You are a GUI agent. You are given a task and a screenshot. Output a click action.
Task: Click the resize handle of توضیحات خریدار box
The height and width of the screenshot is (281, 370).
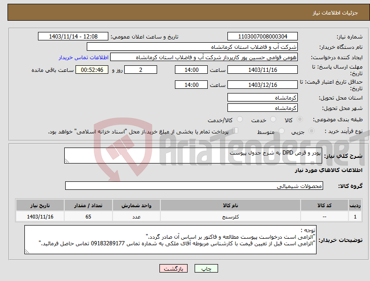pyautogui.click(x=27, y=252)
